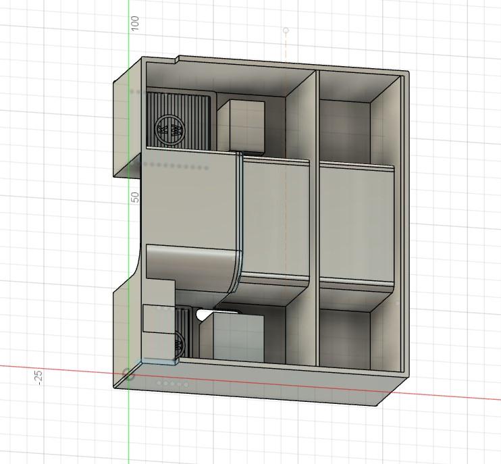Click the "50" grid axis label
The width and height of the screenshot is (501, 464).
click(135, 197)
